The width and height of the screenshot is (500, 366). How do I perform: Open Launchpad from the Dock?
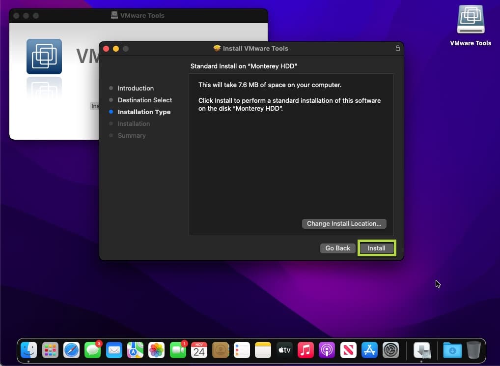coord(51,350)
